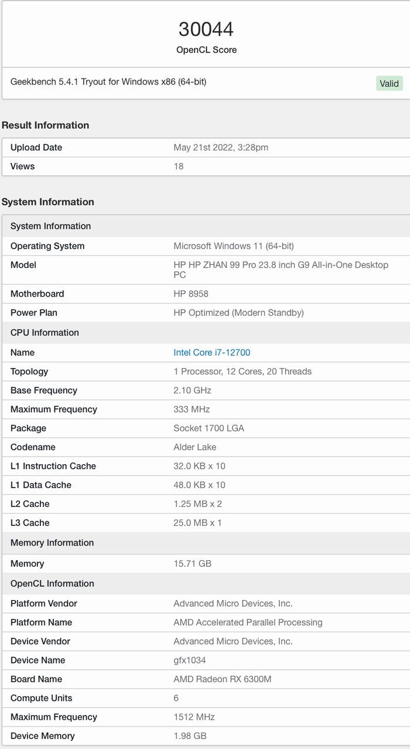Select the Result Information heading
The image size is (410, 749).
(46, 125)
